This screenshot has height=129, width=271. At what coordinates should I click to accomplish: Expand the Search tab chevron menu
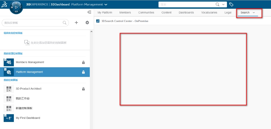254,13
